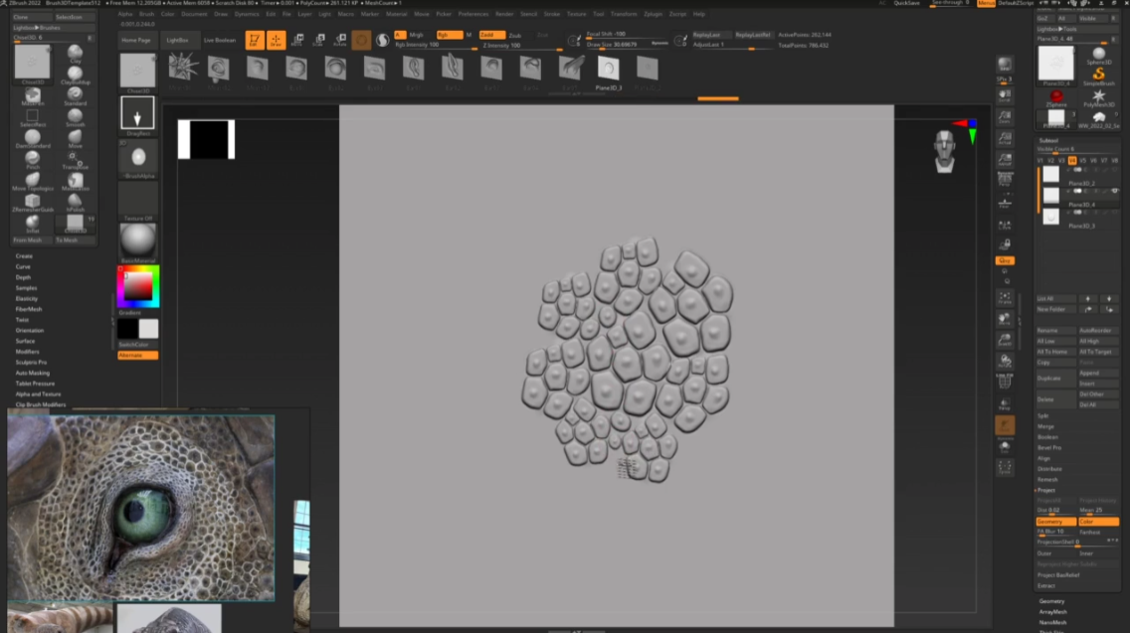Image resolution: width=1130 pixels, height=633 pixels.
Task: Click the orange Gizmo 3D icon
Action: (x=362, y=41)
